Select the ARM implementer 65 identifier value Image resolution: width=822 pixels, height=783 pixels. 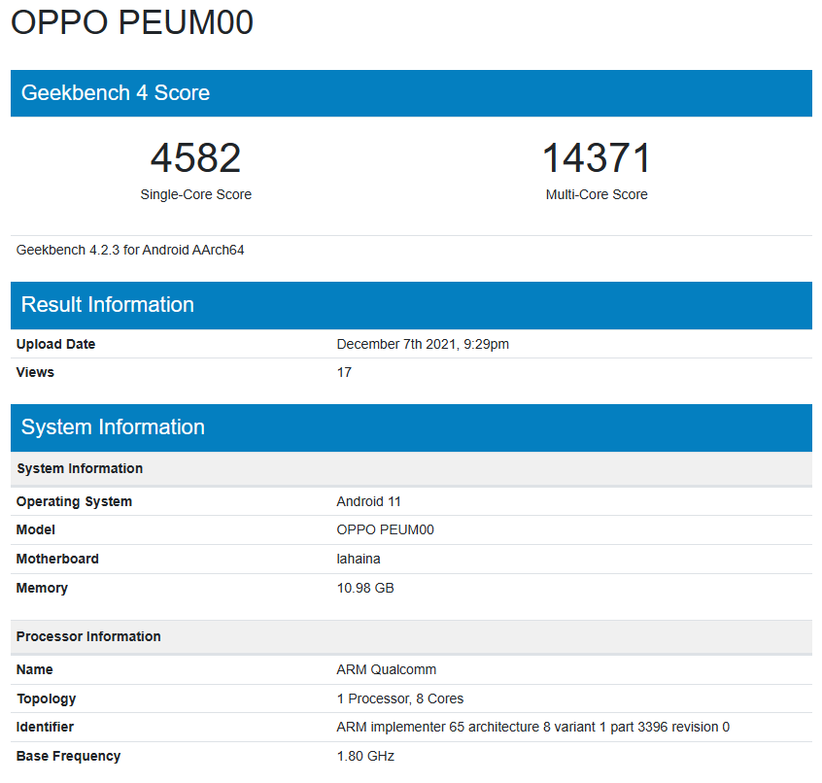[533, 728]
